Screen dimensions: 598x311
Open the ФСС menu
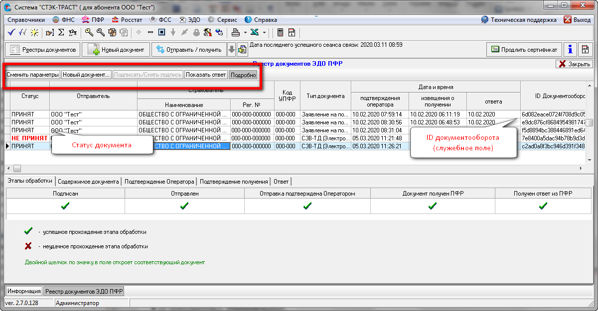(x=160, y=20)
